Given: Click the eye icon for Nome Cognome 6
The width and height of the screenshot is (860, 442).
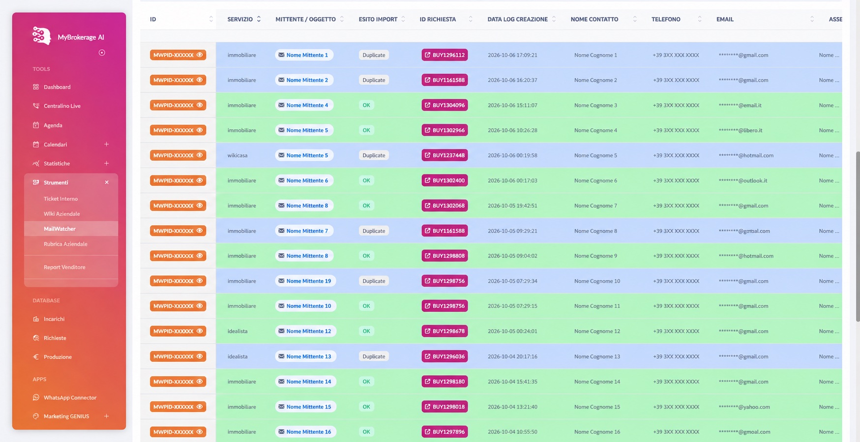Looking at the screenshot, I should [x=200, y=180].
